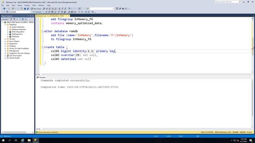This screenshot has width=255, height=143.
Task: Open the Edit menu
Action: coord(8,5)
